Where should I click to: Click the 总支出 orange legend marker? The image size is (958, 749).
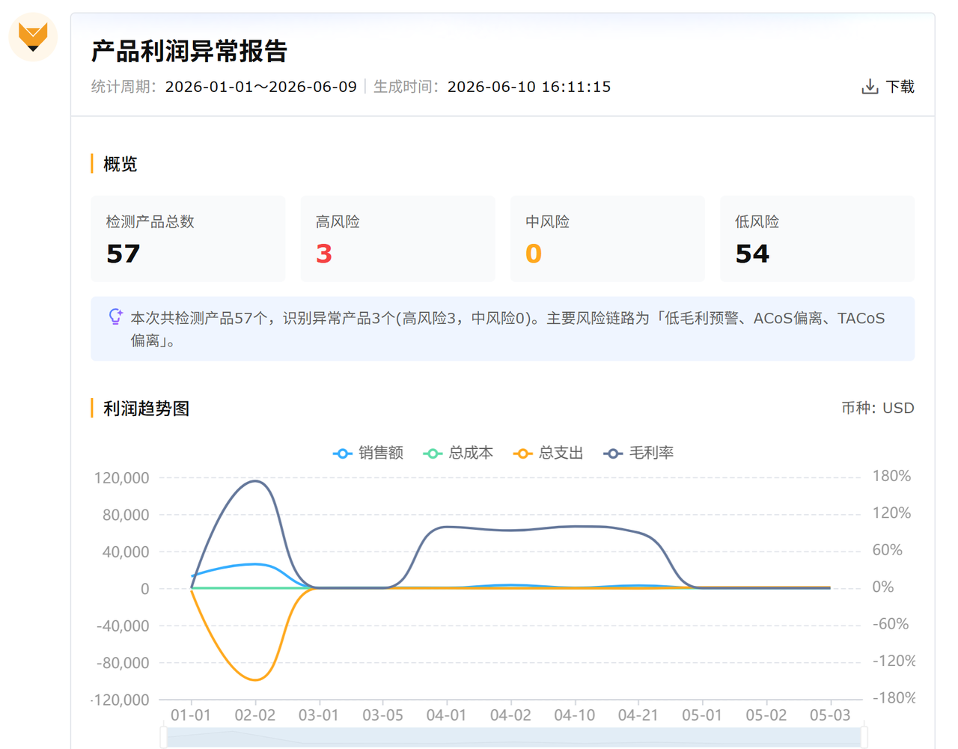(x=523, y=453)
